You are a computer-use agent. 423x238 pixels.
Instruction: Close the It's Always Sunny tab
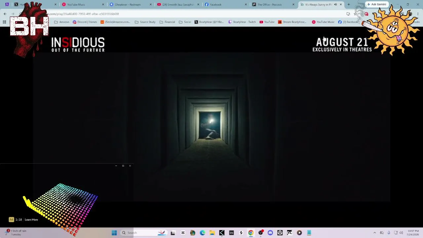pyautogui.click(x=341, y=5)
